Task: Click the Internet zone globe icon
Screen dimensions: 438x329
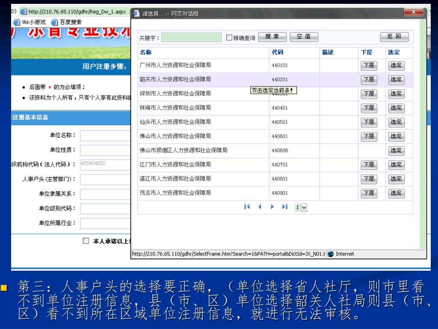Action: click(330, 254)
